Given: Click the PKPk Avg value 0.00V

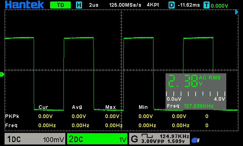Looking at the screenshot, I should [x=79, y=116].
